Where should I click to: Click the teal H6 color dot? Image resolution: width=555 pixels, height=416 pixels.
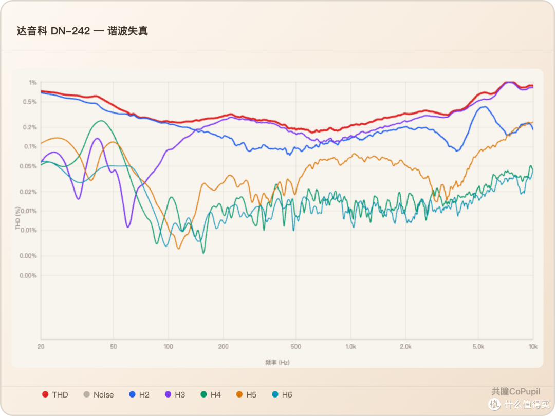click(x=275, y=394)
